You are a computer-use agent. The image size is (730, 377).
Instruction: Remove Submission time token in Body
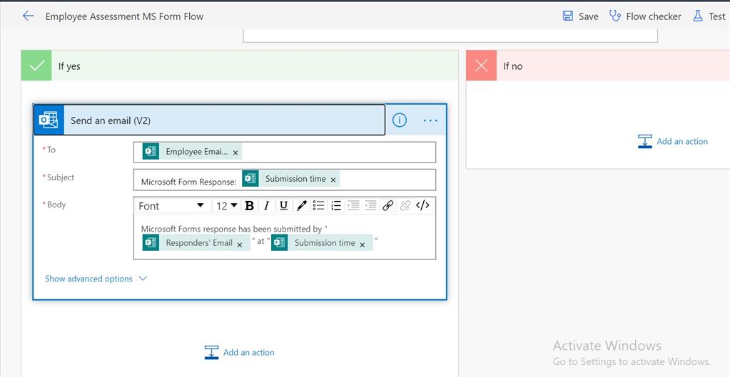tap(363, 244)
